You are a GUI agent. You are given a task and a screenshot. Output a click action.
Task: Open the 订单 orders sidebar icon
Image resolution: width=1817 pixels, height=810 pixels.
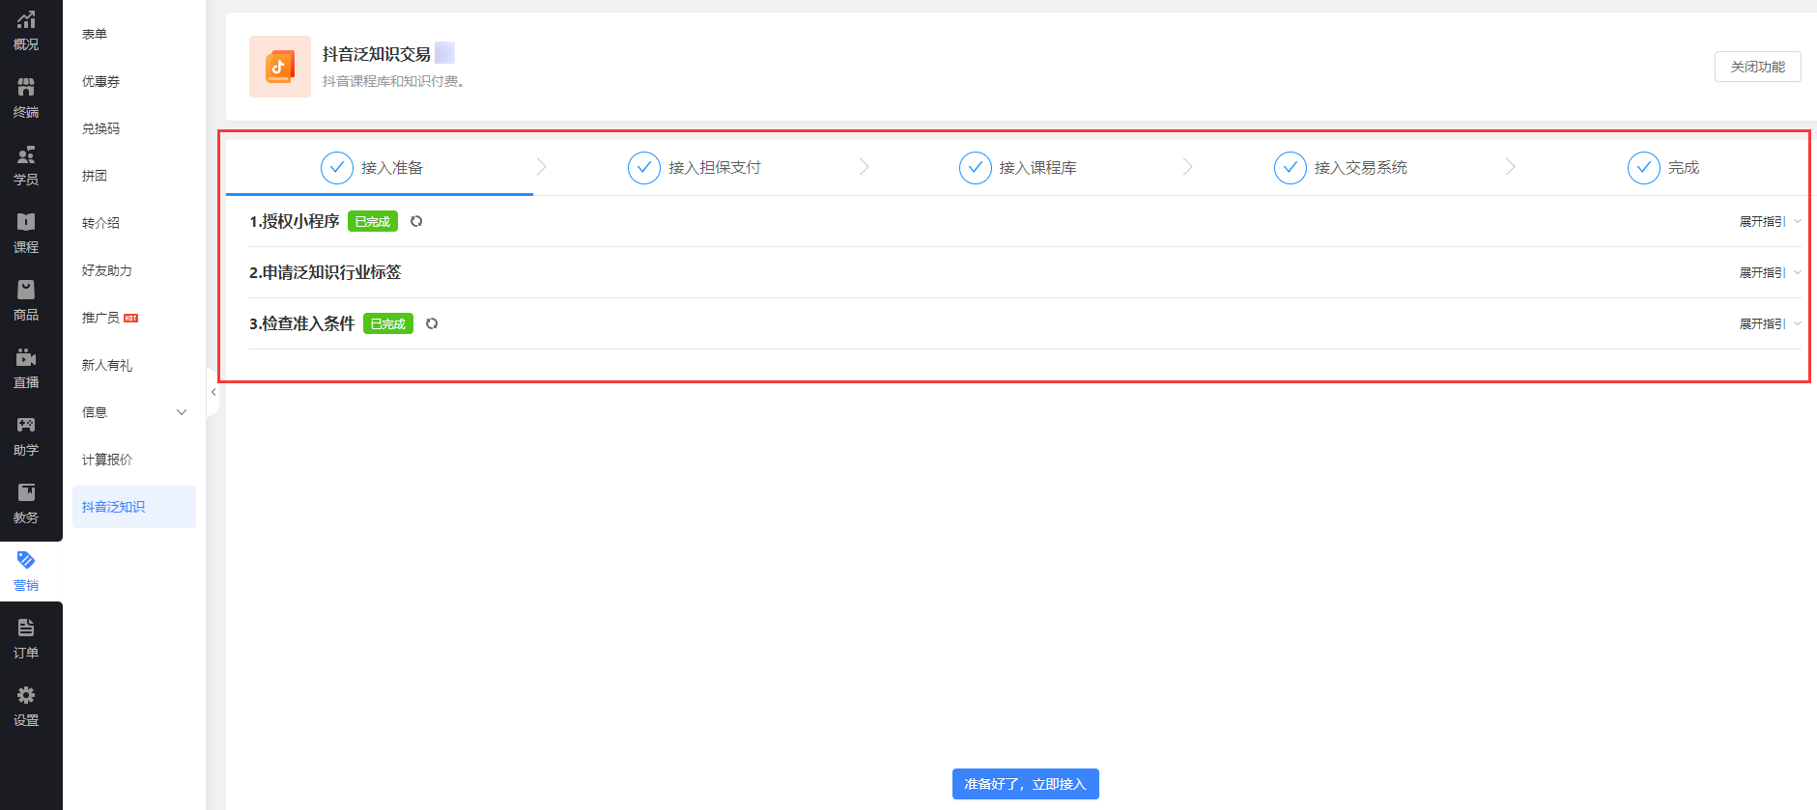pos(26,639)
